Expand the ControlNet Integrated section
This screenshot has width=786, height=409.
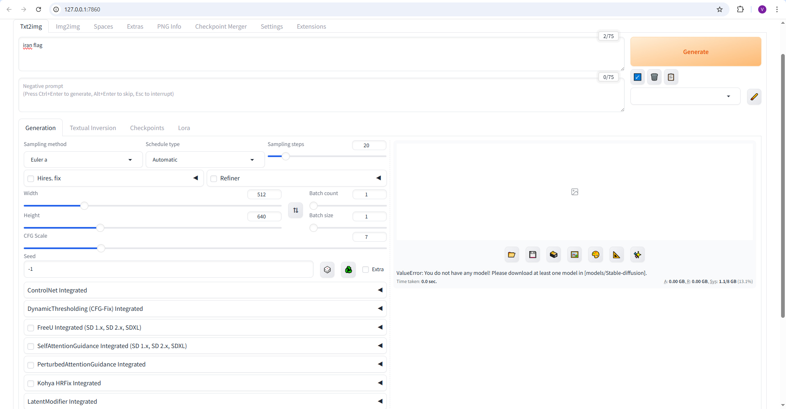pos(205,290)
